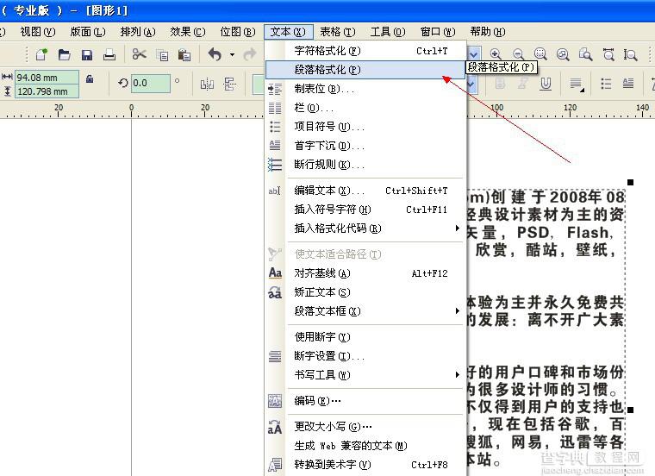Screen dimensions: 655x476
Task: Toggle Bold text formatting
Action: pos(500,84)
